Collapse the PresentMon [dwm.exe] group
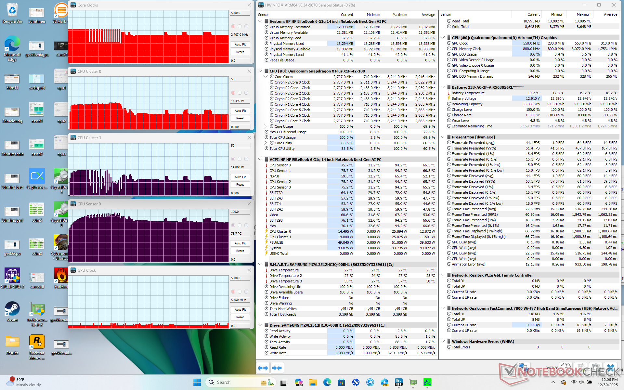624x390 pixels. click(x=443, y=137)
